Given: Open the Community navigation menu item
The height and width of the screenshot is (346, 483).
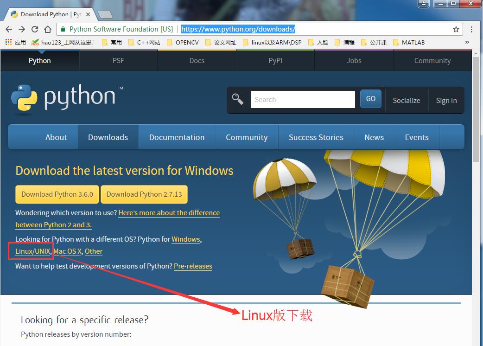Looking at the screenshot, I should point(247,137).
